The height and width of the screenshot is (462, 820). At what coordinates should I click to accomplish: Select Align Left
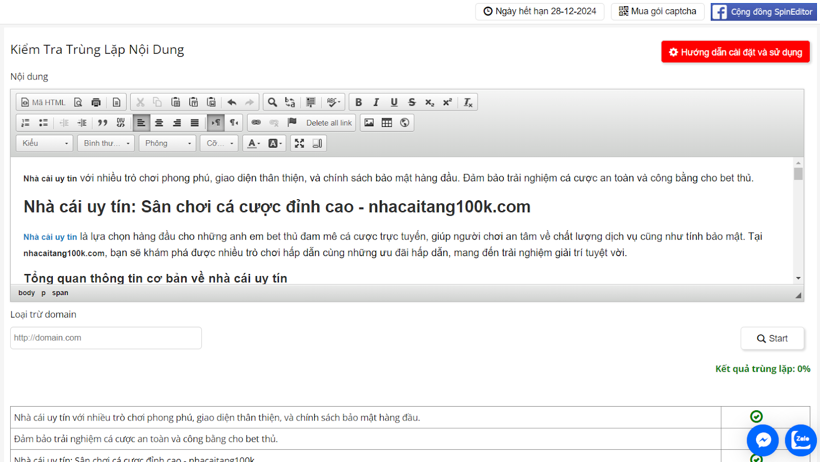[x=141, y=123]
